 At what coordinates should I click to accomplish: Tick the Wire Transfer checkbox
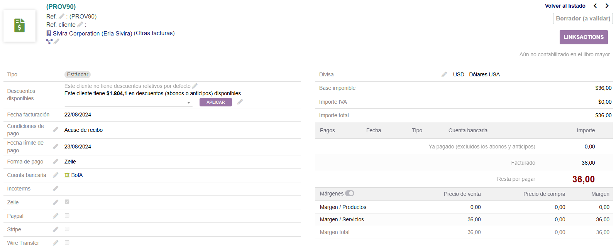[x=67, y=243]
